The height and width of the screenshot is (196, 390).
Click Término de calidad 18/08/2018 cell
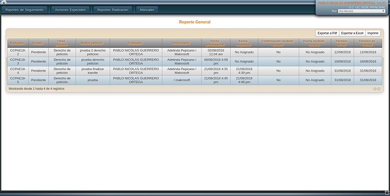pos(368,61)
